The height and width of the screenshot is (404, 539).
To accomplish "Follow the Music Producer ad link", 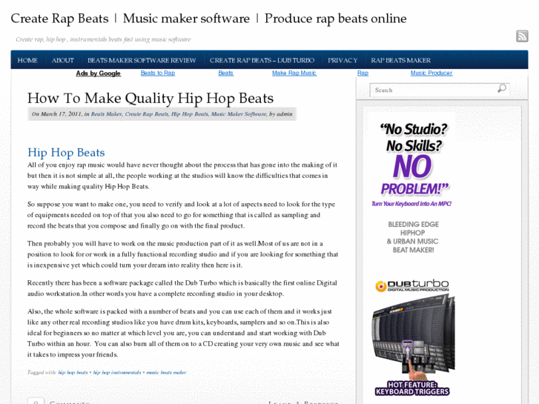I will (431, 73).
